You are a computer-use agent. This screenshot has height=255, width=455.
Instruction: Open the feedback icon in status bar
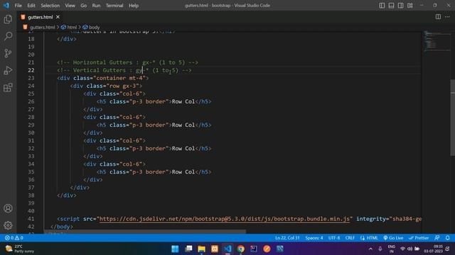[437, 238]
